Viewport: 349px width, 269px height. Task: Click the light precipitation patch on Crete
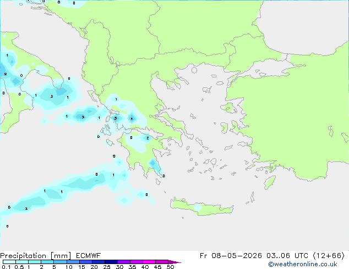tap(198, 208)
